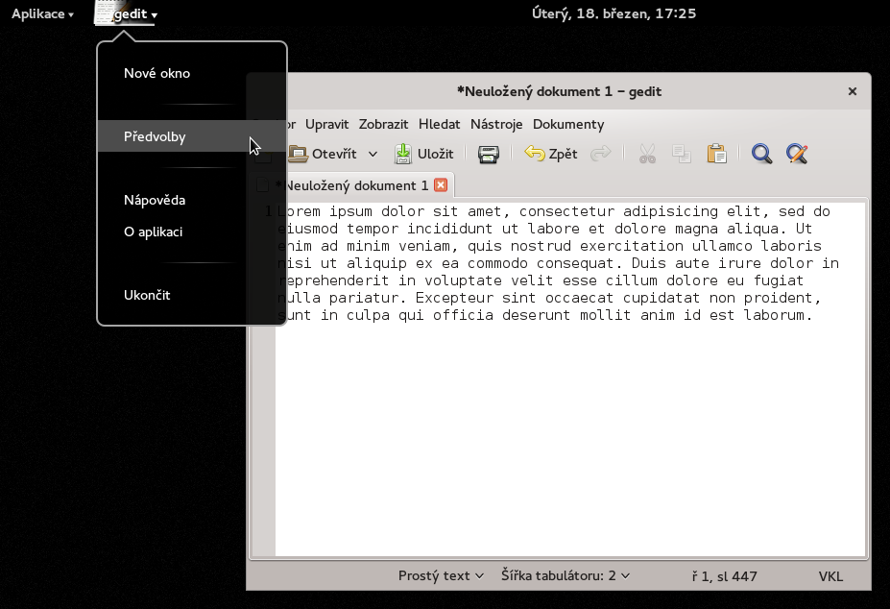Viewport: 890px width, 609px height.
Task: Click the find and replace icon
Action: click(797, 154)
